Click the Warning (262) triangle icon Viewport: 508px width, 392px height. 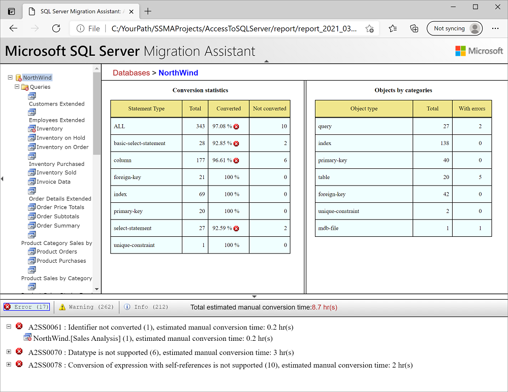62,307
